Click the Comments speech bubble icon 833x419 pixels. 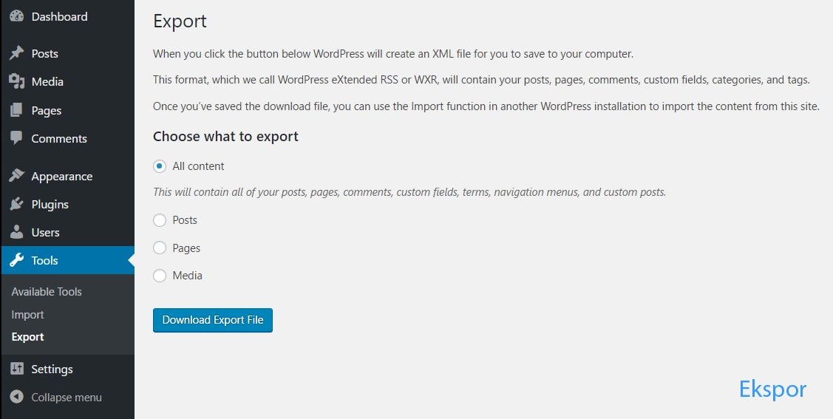point(17,138)
